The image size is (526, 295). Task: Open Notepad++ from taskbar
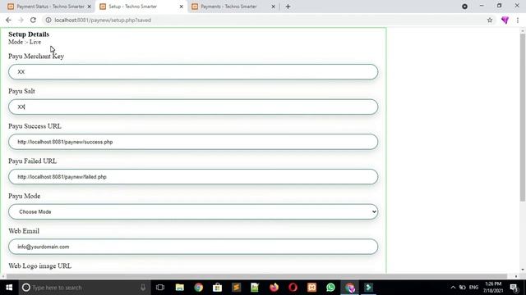pyautogui.click(x=255, y=288)
